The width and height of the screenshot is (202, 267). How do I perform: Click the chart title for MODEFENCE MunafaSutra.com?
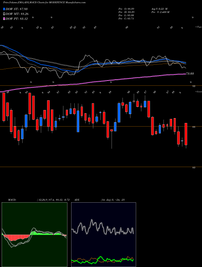click(44, 2)
